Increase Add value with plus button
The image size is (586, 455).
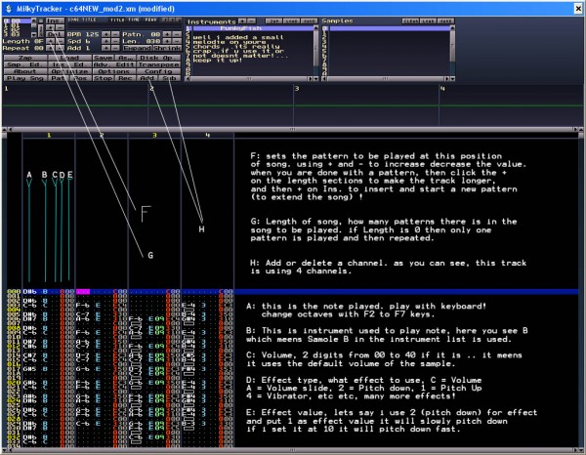point(105,48)
